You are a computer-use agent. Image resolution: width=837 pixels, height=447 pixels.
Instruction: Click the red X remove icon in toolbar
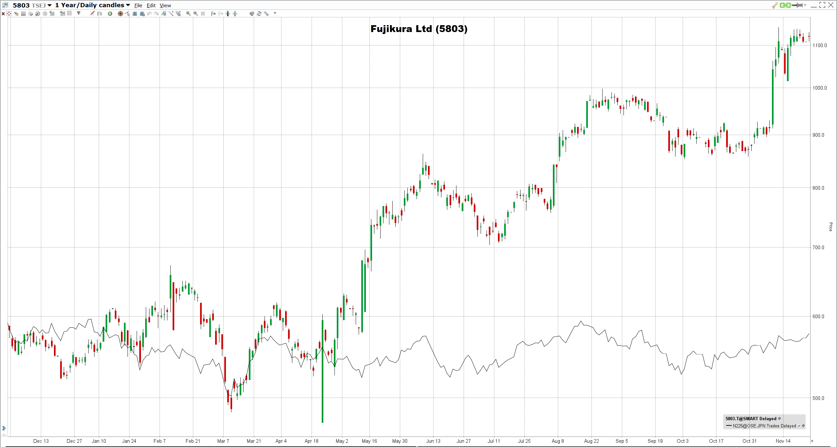tap(3, 13)
